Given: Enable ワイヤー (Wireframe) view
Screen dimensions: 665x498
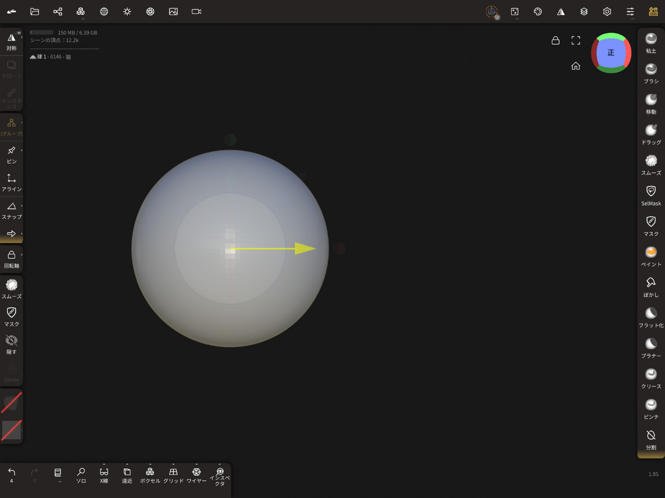Looking at the screenshot, I should 196,475.
